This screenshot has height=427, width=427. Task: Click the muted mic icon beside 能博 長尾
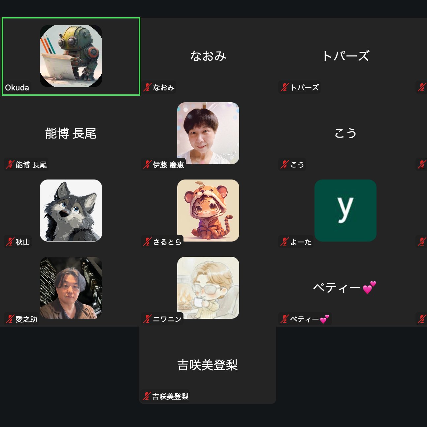[10, 165]
